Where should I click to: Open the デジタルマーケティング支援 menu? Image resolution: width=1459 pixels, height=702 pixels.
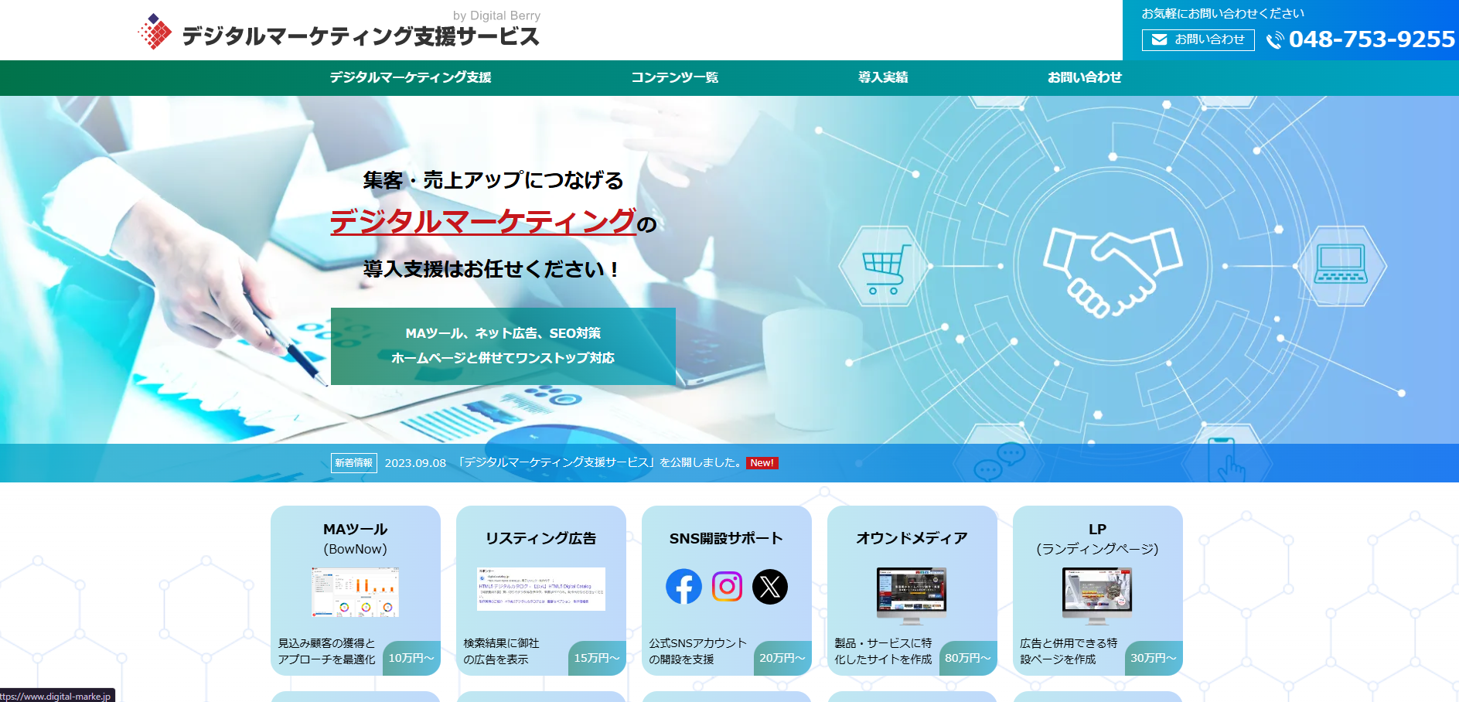pyautogui.click(x=411, y=77)
